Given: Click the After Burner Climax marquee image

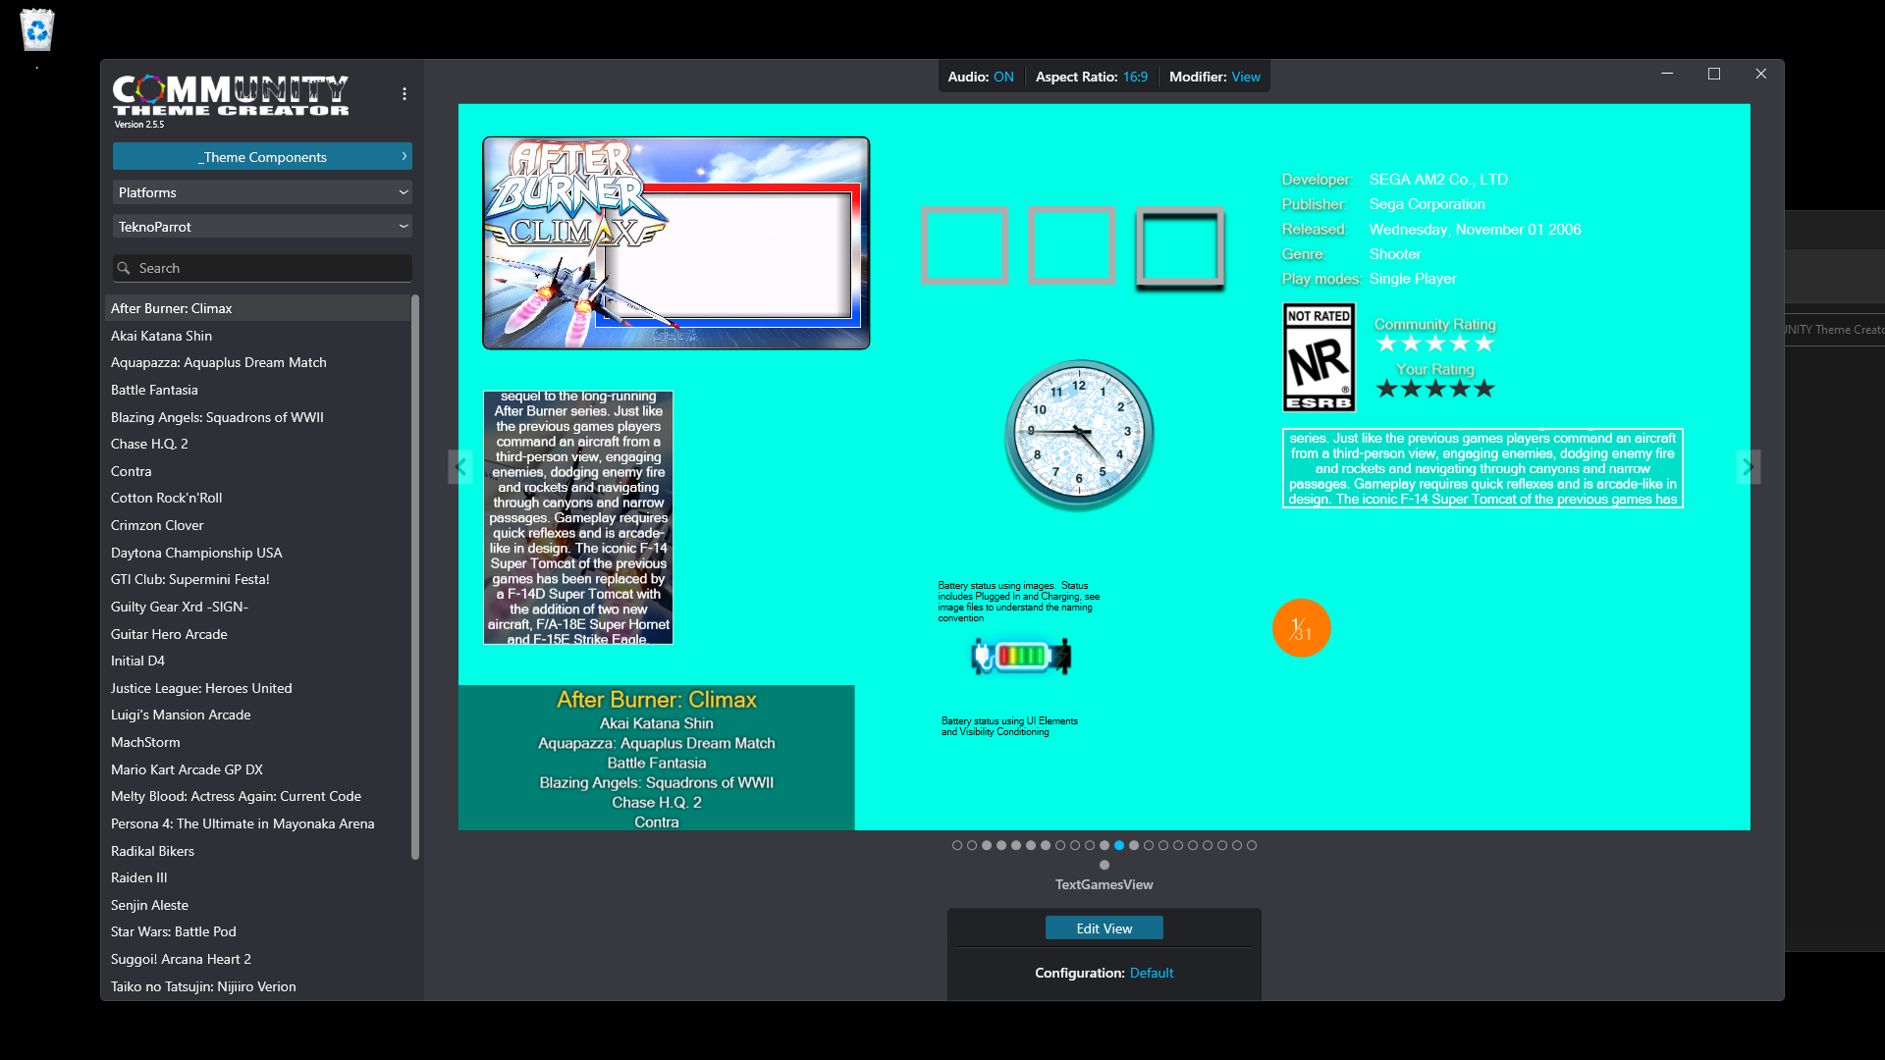Looking at the screenshot, I should [x=676, y=242].
